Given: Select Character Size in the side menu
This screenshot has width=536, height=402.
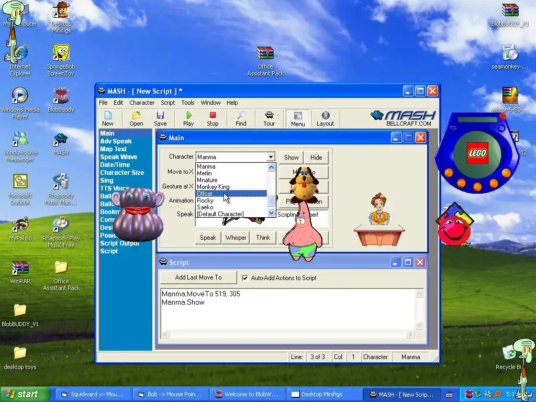Looking at the screenshot, I should coord(122,173).
